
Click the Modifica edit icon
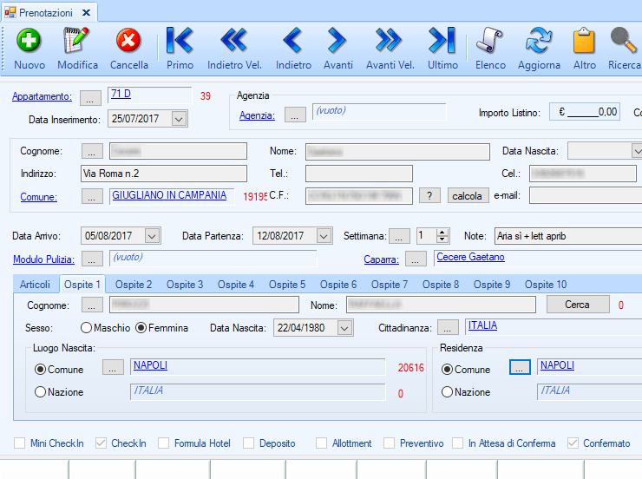77,41
